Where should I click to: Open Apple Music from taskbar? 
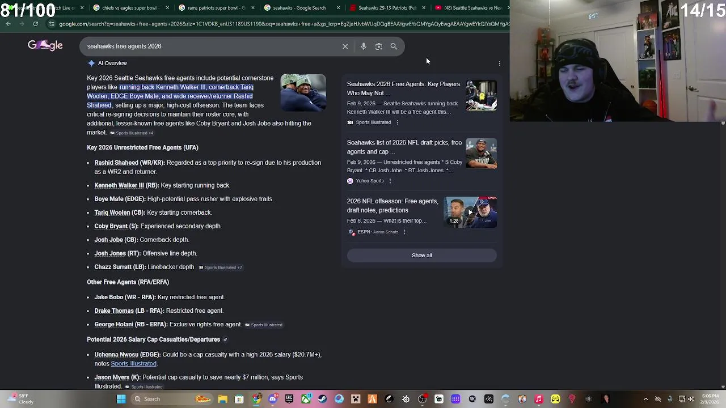click(539, 399)
